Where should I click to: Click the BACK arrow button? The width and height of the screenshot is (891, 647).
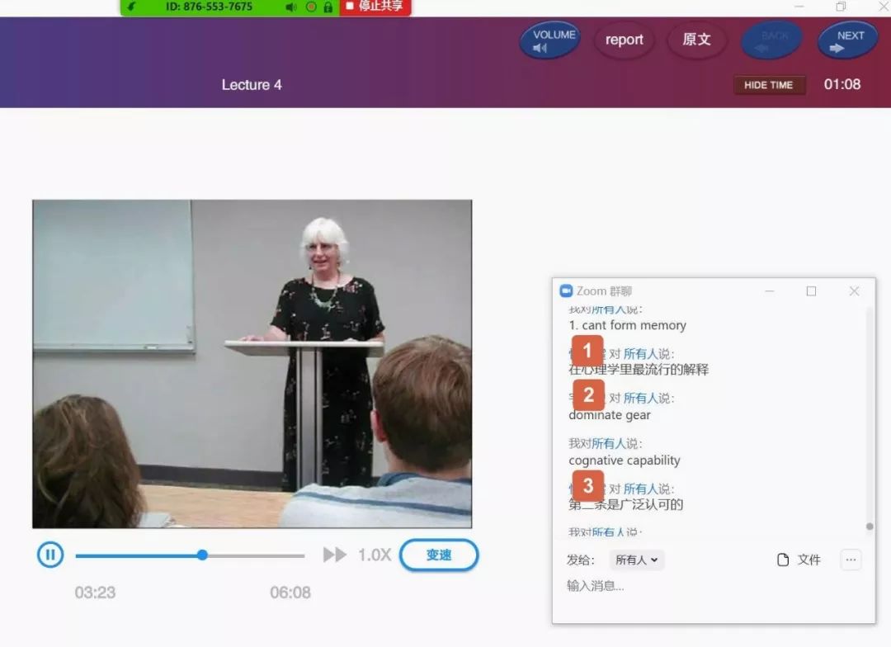(772, 40)
